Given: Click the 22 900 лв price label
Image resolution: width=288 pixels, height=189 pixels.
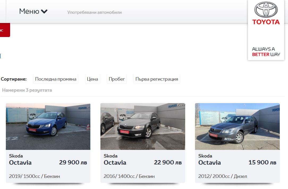Looking at the screenshot, I should (x=168, y=163).
